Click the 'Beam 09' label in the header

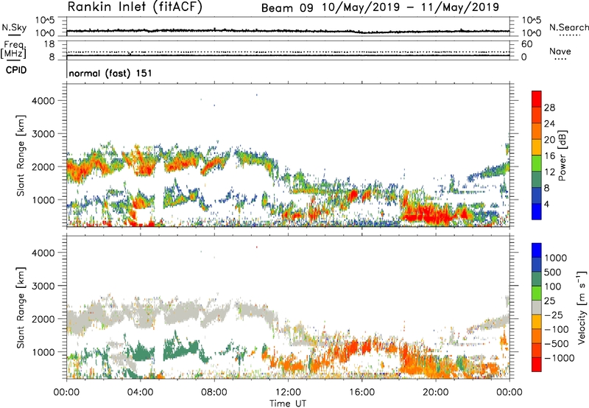pos(287,8)
